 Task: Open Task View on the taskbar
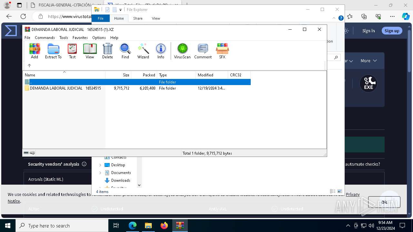(x=116, y=226)
